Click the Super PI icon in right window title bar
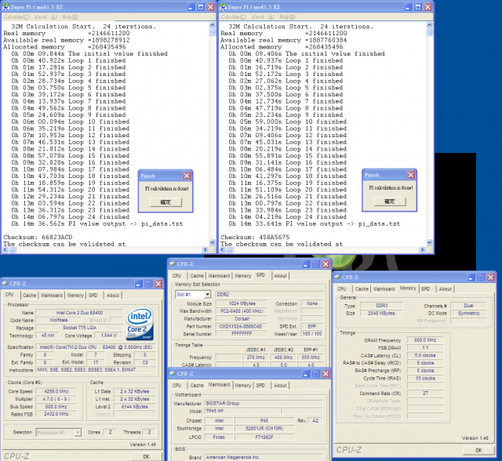Image resolution: width=502 pixels, height=461 pixels. (223, 7)
